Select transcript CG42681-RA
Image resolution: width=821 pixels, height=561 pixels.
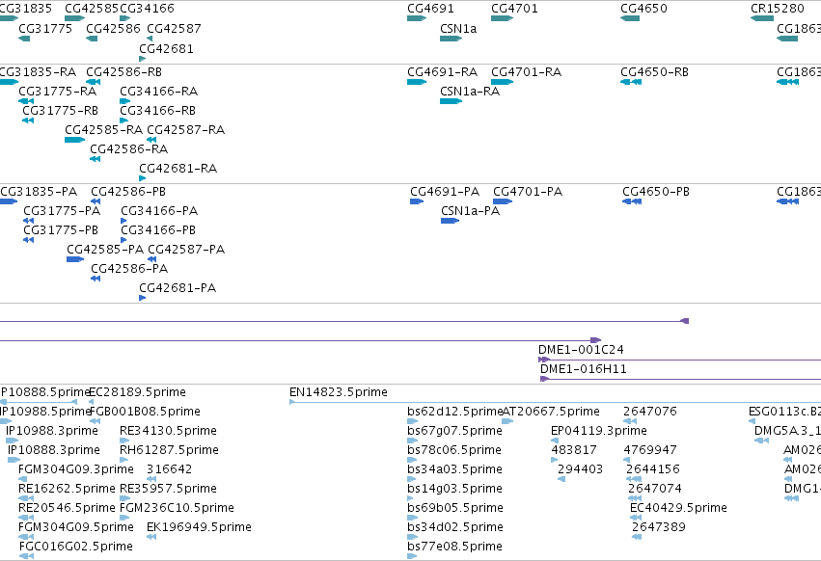pyautogui.click(x=178, y=169)
